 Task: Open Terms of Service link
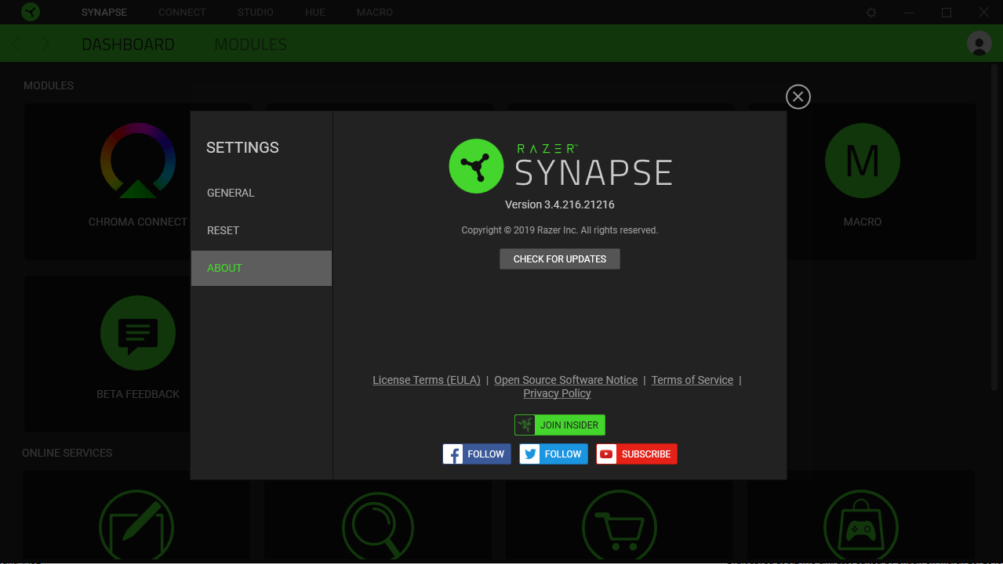(x=692, y=380)
